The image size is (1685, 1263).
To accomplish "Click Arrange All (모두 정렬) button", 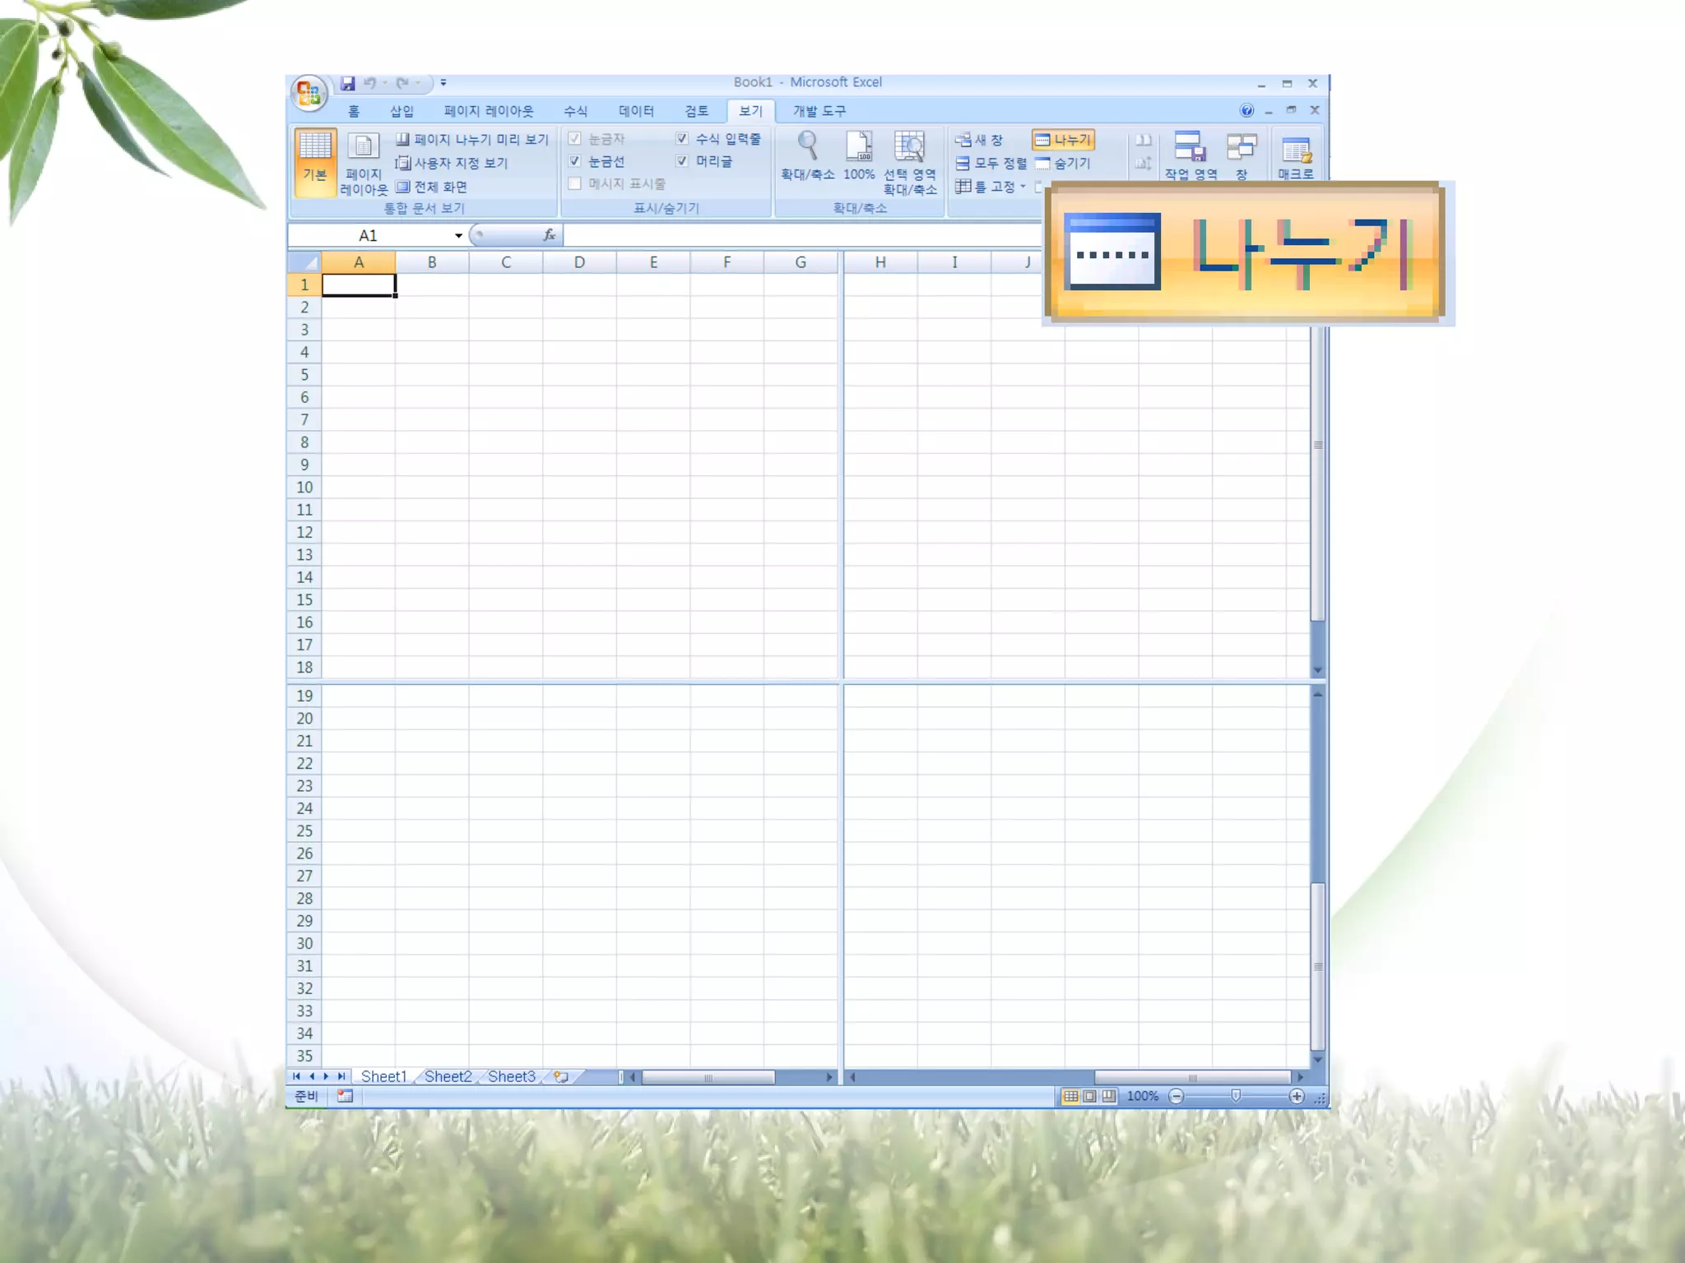I will click(991, 164).
